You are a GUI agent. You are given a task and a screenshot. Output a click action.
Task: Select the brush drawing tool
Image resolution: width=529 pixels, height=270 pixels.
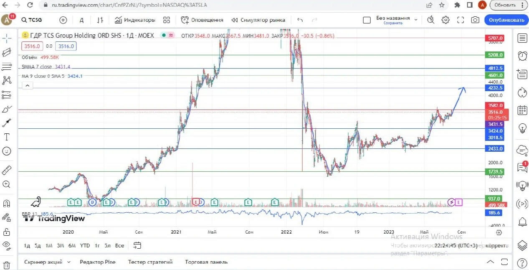pyautogui.click(x=7, y=109)
